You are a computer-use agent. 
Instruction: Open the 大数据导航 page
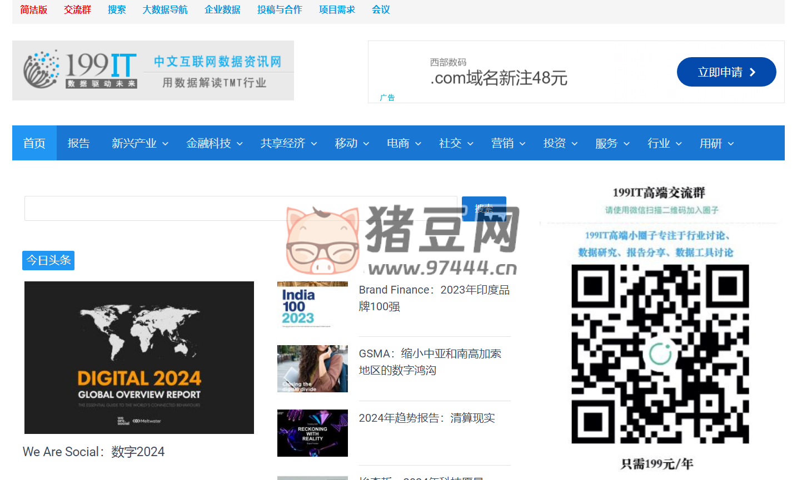click(x=165, y=9)
